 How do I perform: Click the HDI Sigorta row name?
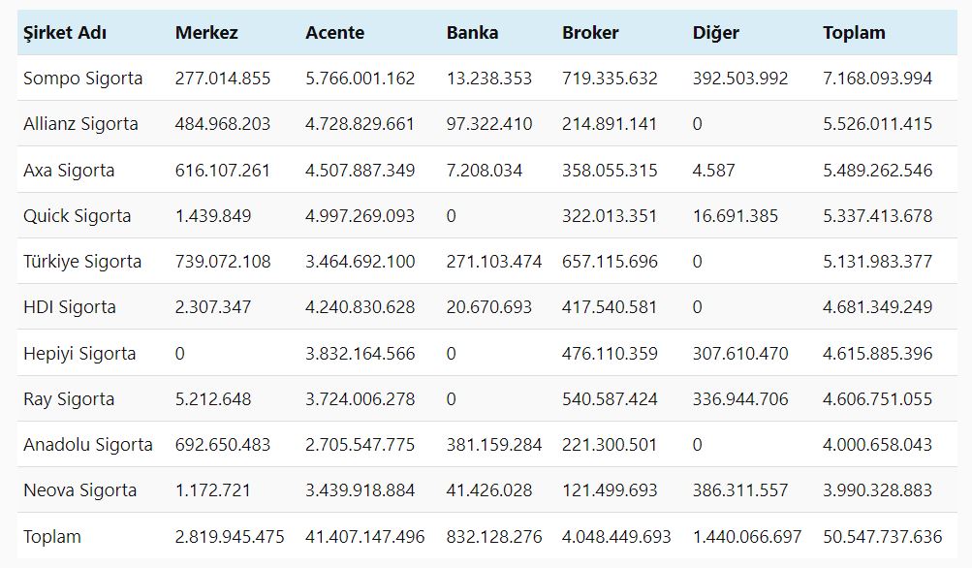[70, 307]
